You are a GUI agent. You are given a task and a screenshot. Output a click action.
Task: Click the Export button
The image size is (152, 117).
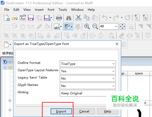(x=61, y=111)
